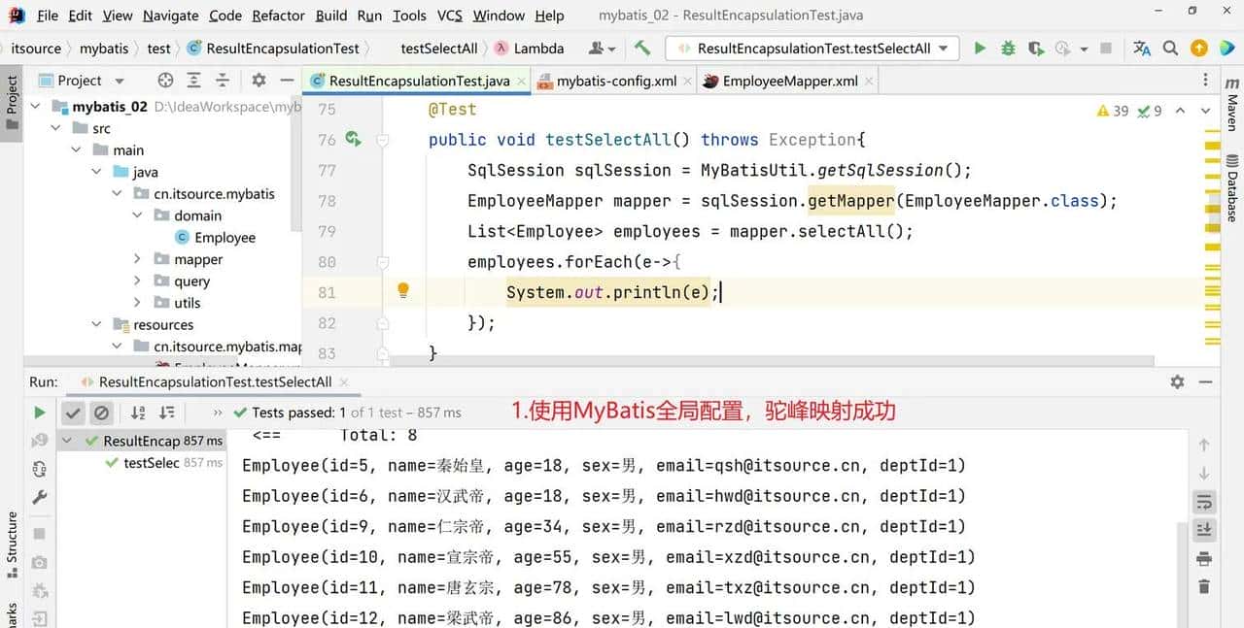The height and width of the screenshot is (628, 1244).
Task: Run tests with Coverage icon
Action: (1035, 47)
